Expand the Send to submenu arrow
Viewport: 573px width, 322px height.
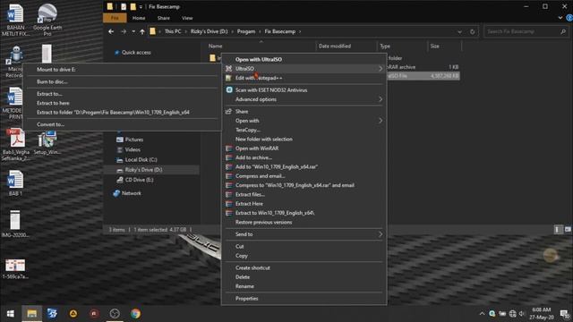(x=381, y=234)
